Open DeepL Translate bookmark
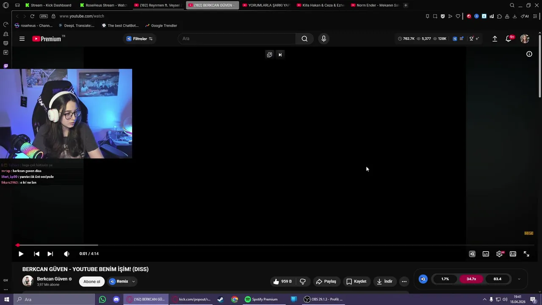 77,25
